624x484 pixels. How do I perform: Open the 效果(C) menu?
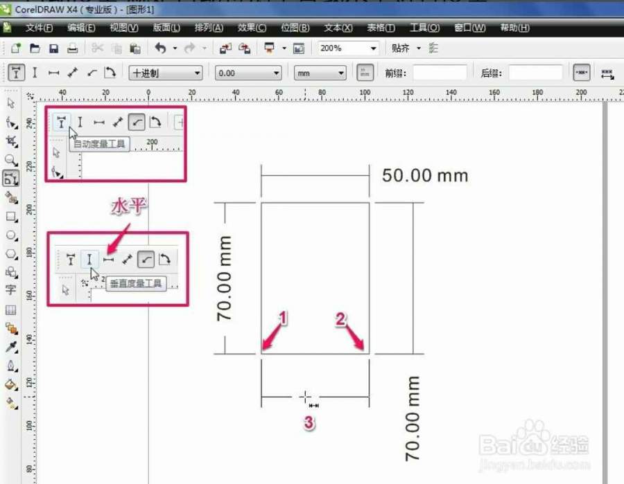(252, 28)
